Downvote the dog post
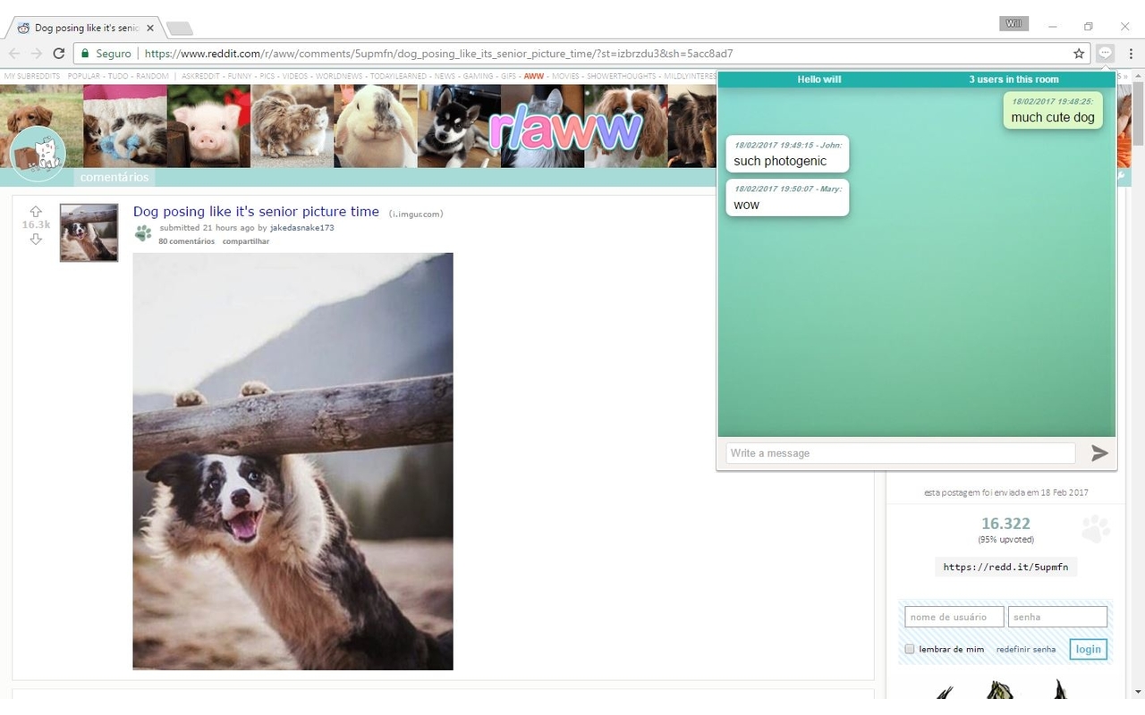Viewport: 1145px width, 715px height. click(36, 239)
